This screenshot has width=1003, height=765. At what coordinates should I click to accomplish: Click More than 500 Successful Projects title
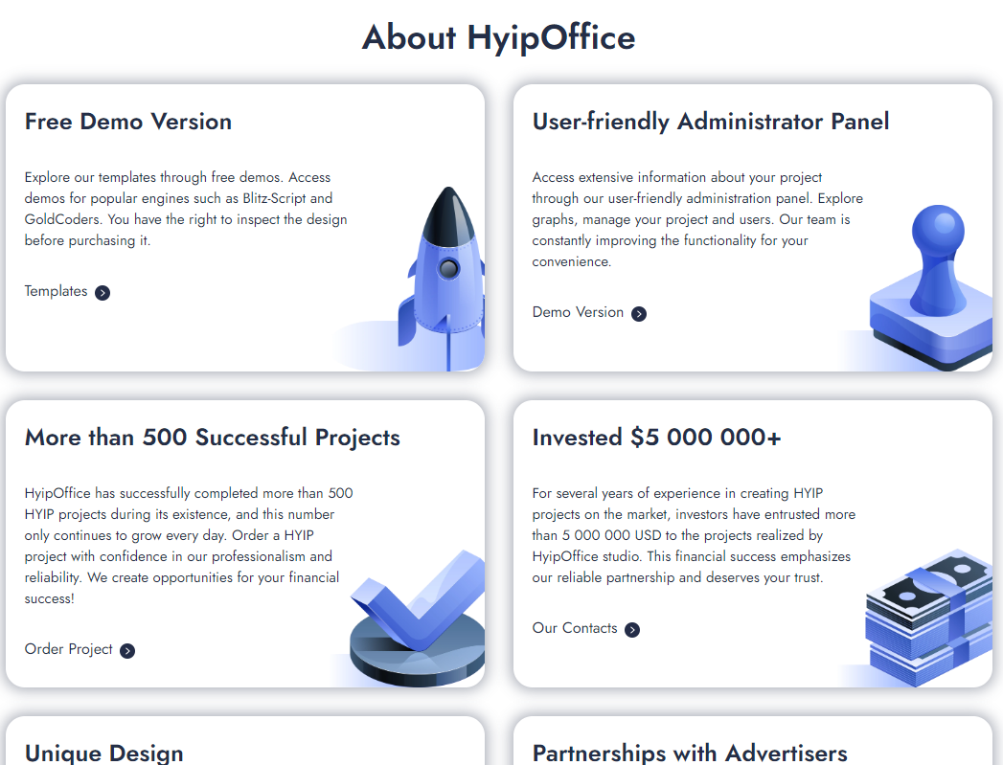click(x=213, y=438)
